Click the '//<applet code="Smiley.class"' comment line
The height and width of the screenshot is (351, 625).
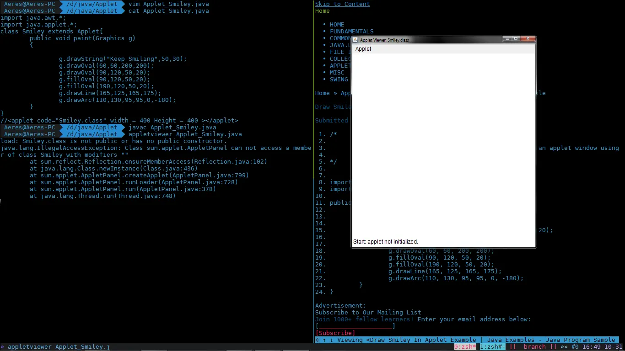pos(119,121)
